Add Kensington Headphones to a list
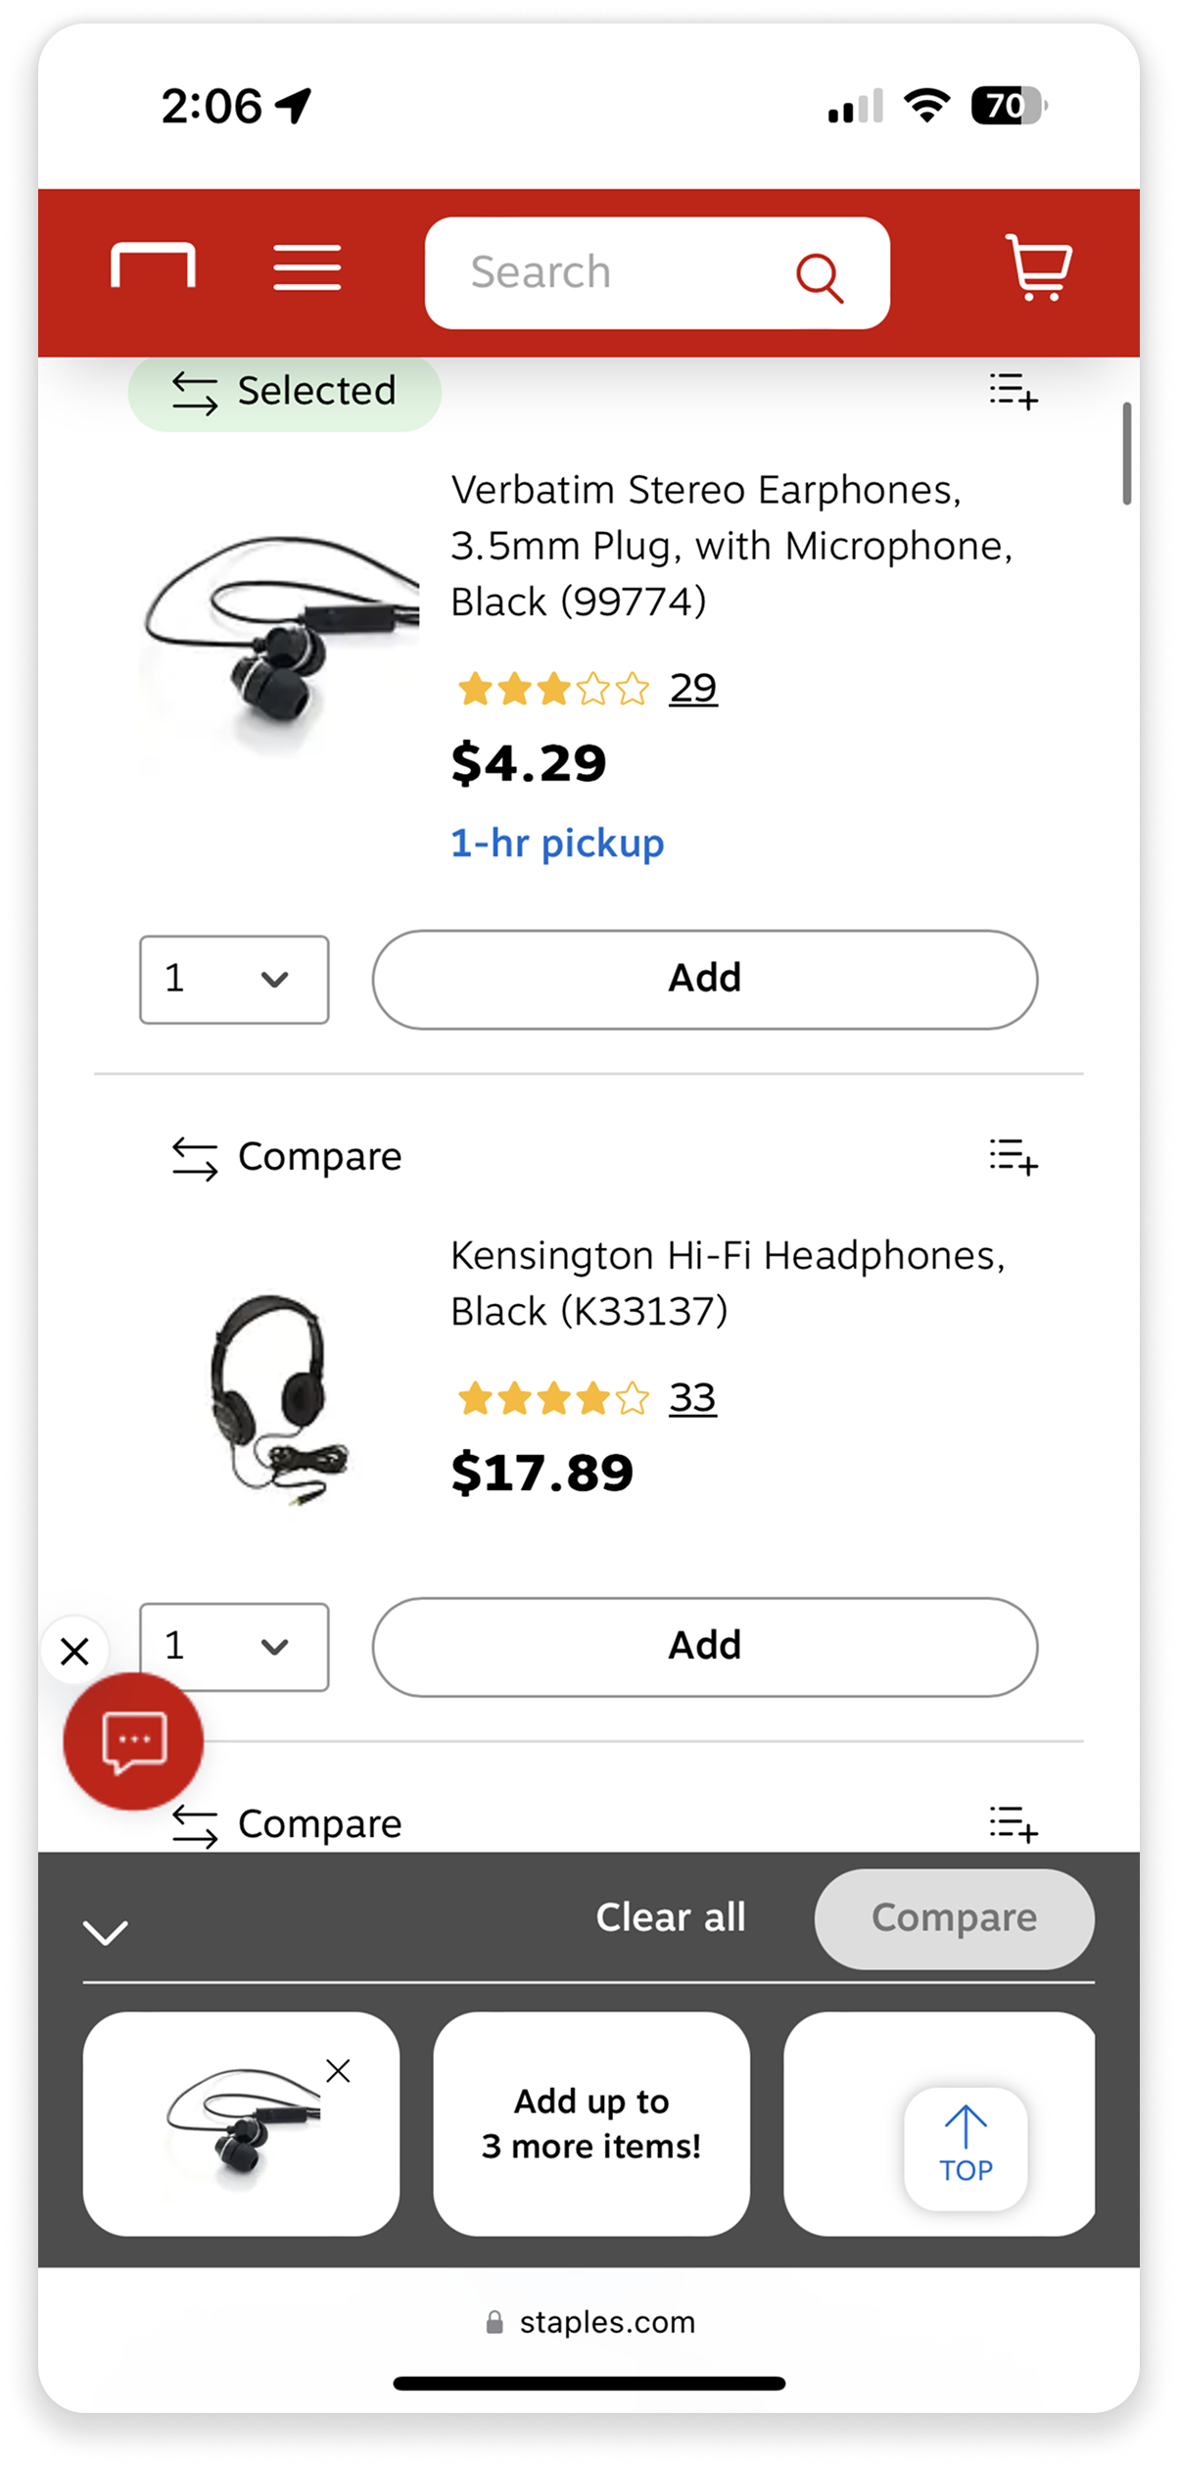Viewport: 1178px width, 2466px height. coord(1013,1156)
